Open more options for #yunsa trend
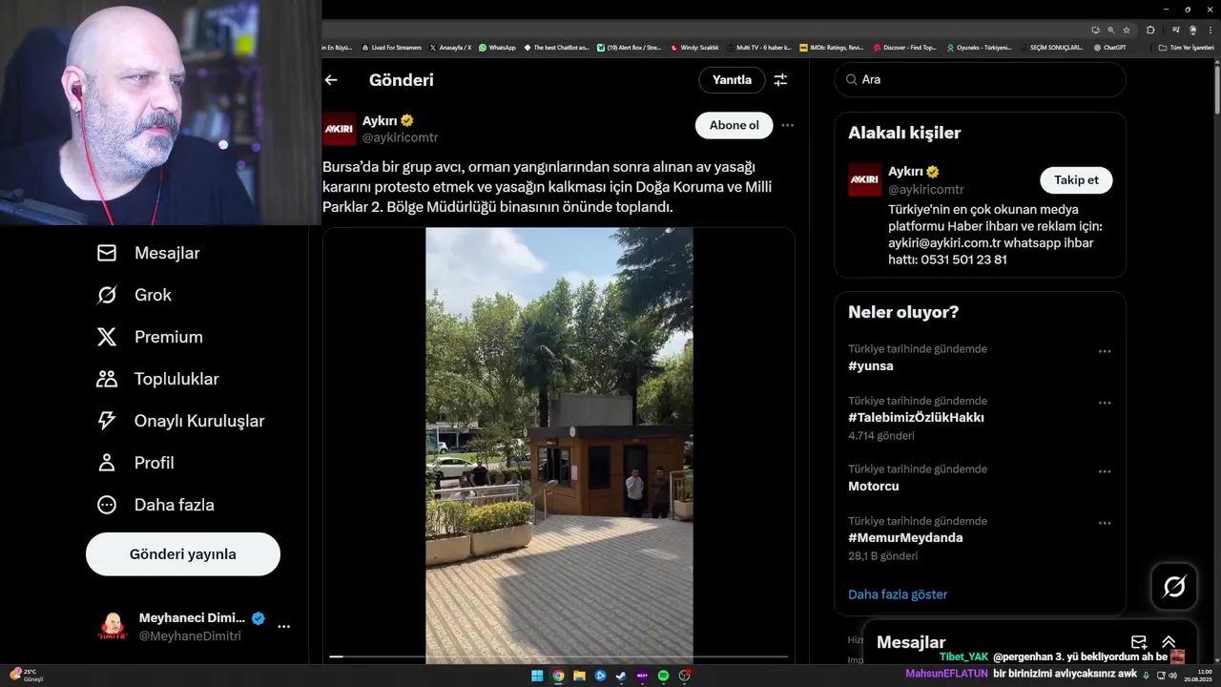The width and height of the screenshot is (1221, 687). pos(1105,351)
